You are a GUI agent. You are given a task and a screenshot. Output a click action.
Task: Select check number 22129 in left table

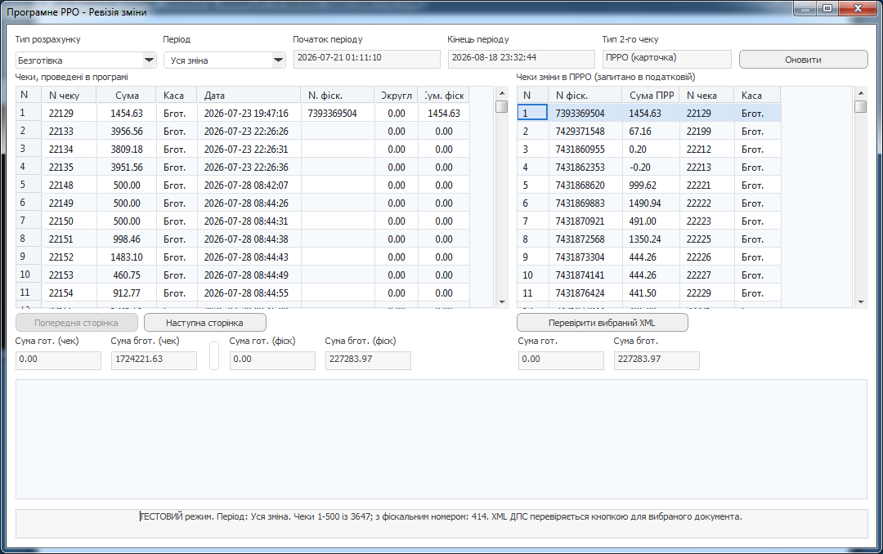tap(69, 113)
